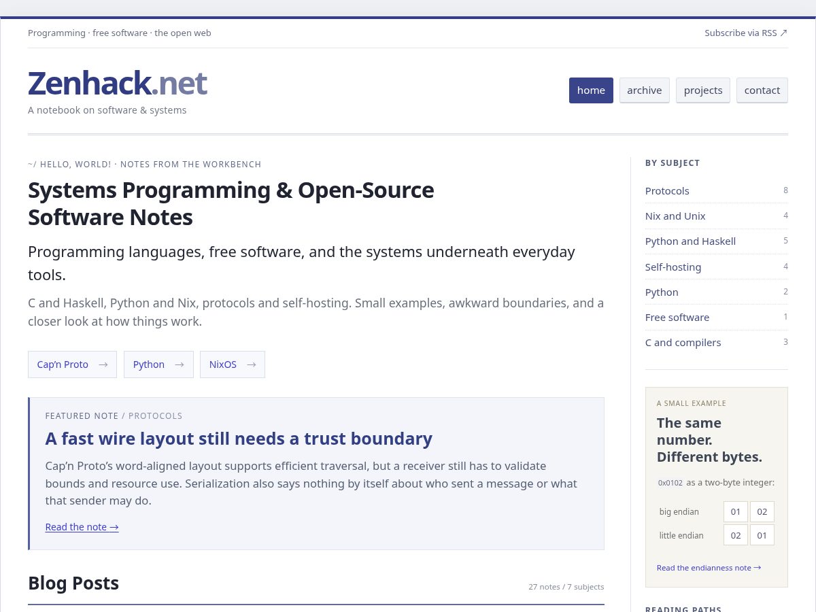Click the main page heading
This screenshot has width=816, height=612.
click(x=231, y=203)
